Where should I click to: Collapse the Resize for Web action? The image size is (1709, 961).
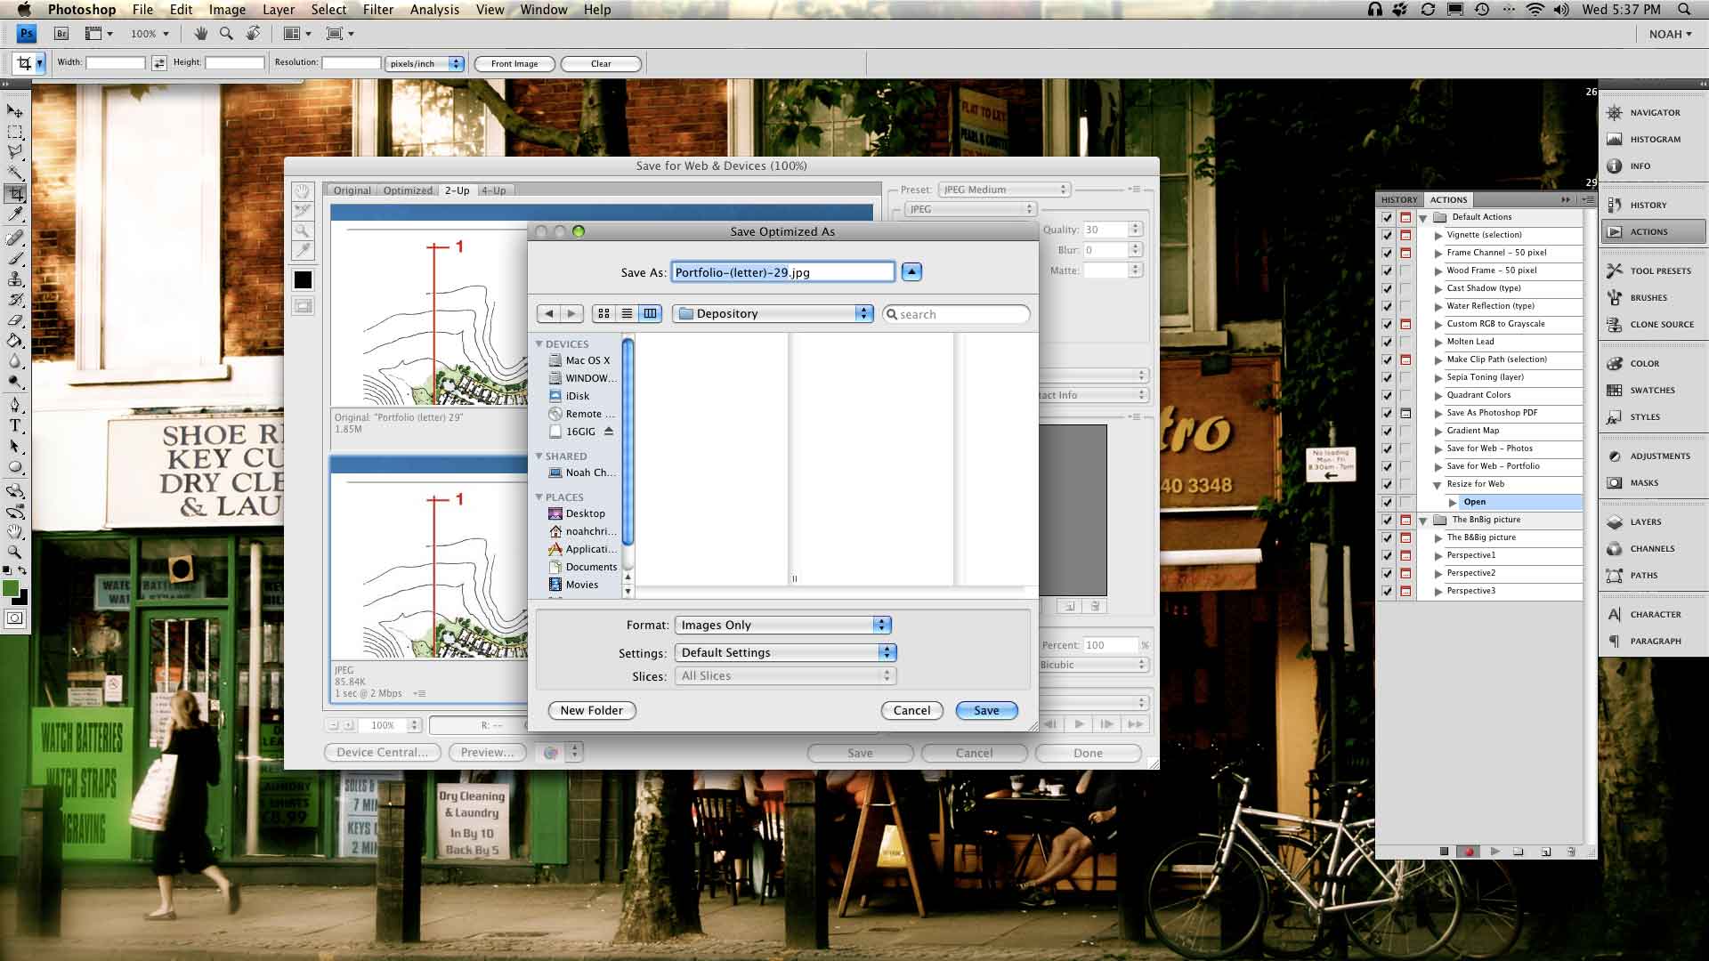coord(1438,485)
